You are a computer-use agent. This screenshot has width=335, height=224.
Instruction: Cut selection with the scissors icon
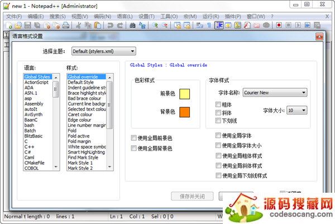78,26
